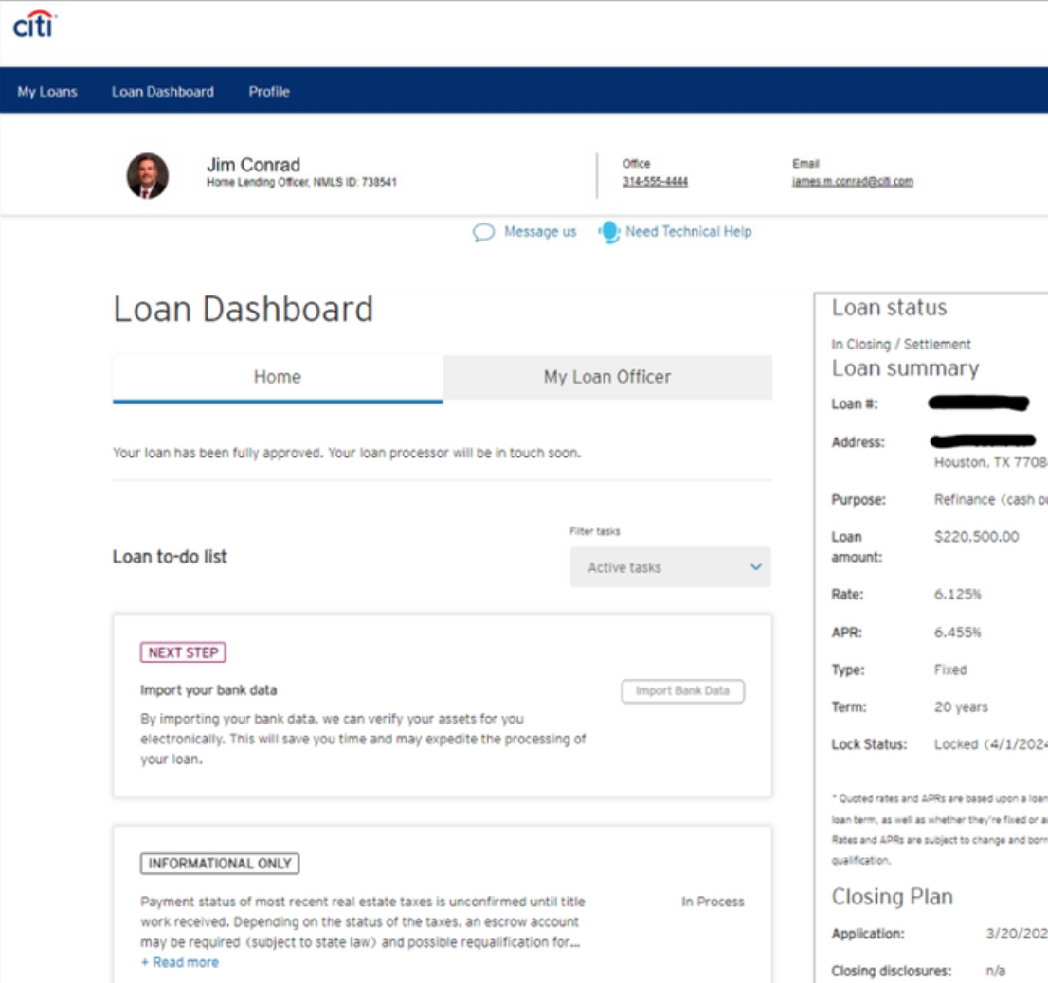The image size is (1048, 983).
Task: Switch to the Home tab
Action: [x=278, y=378]
